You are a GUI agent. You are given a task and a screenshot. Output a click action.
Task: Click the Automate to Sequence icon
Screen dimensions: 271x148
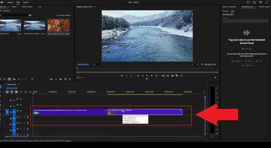[x=51, y=79]
